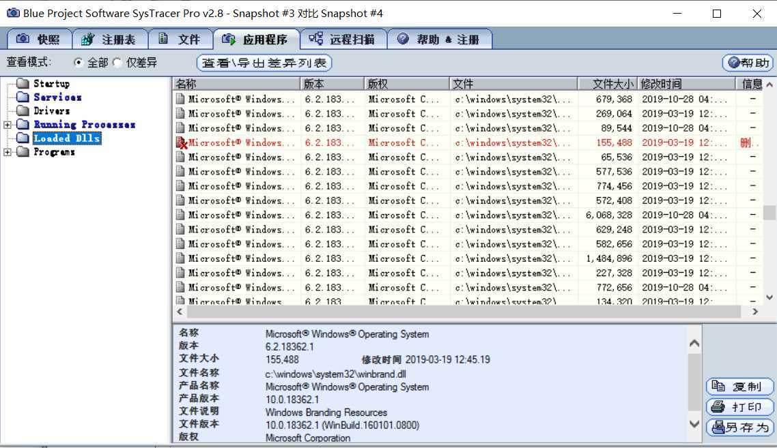Click the Services folder icon

23,97
